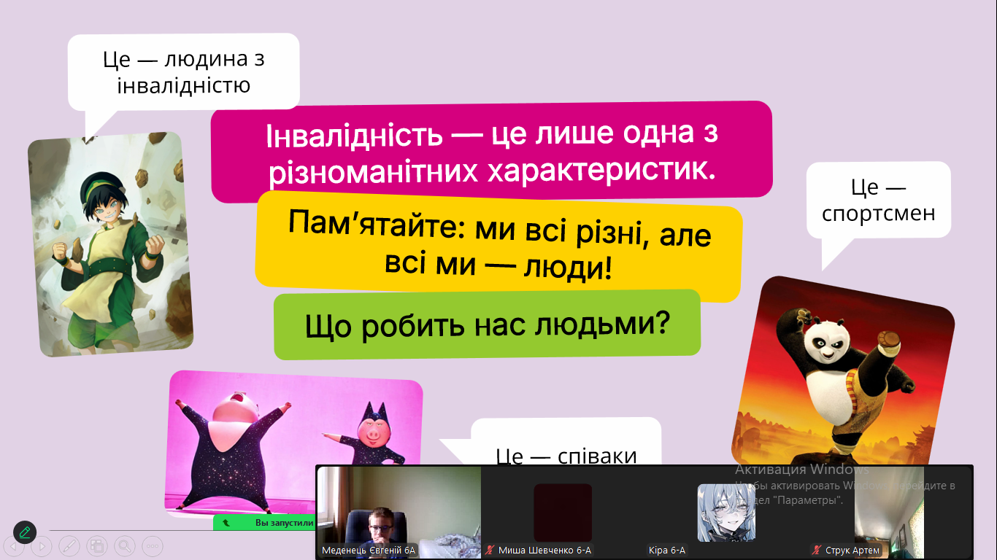Click the muted microphone icon for Миша Шевченко

(x=490, y=551)
